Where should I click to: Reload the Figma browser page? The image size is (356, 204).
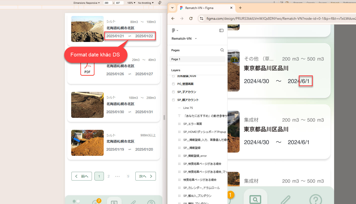[191, 18]
